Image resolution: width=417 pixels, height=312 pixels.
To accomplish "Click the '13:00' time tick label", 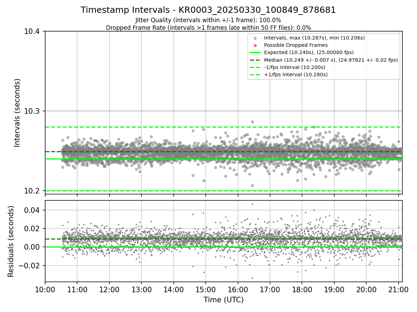I will [141, 290].
